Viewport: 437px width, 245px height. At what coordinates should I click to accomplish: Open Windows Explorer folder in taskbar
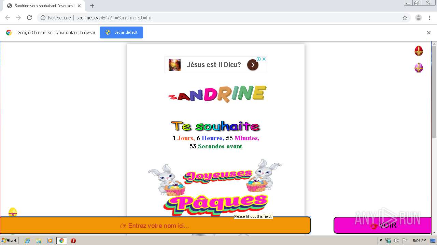[39, 241]
